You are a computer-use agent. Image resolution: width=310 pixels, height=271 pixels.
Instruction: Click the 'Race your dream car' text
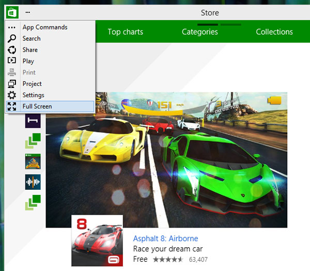click(x=168, y=249)
